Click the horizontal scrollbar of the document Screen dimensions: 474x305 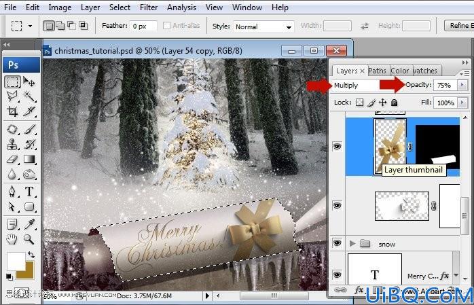tap(274, 295)
